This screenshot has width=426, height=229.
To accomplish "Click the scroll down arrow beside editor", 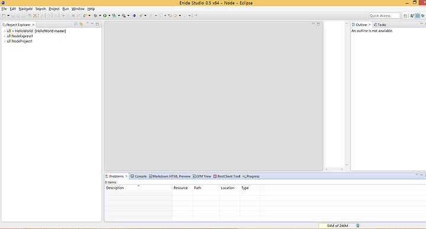I will coord(346,165).
